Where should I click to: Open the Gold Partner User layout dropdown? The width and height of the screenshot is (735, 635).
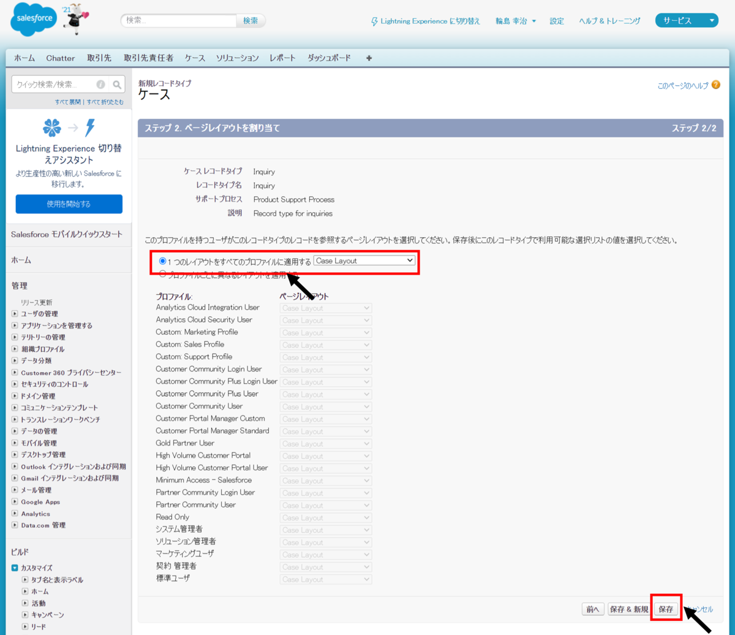(x=326, y=443)
